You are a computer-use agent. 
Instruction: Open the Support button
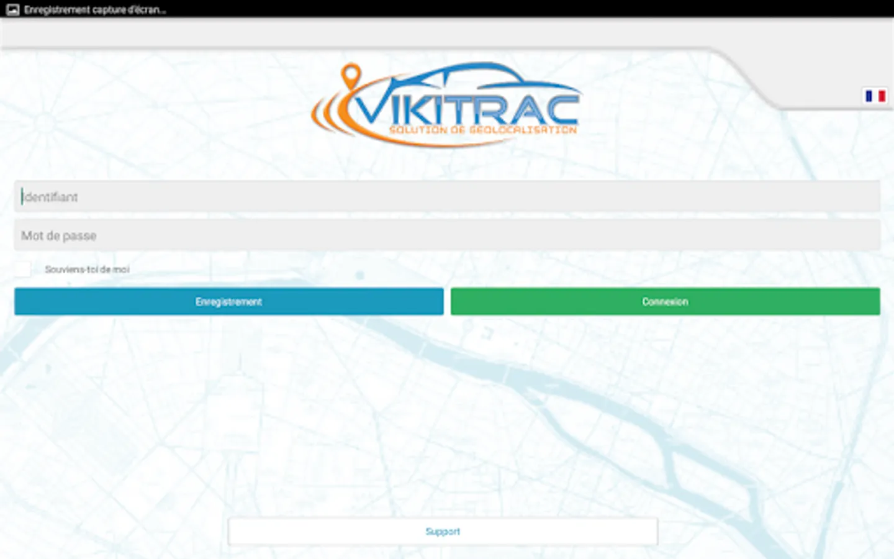[x=443, y=532]
